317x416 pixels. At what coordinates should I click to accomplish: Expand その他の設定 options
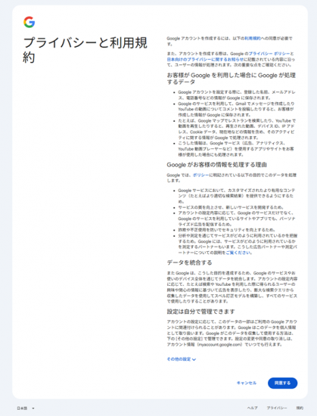(182, 359)
